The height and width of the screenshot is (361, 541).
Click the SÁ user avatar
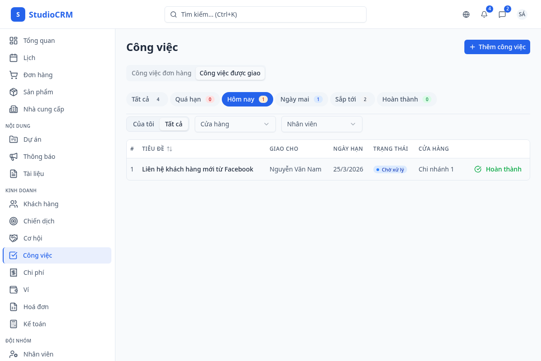click(522, 14)
